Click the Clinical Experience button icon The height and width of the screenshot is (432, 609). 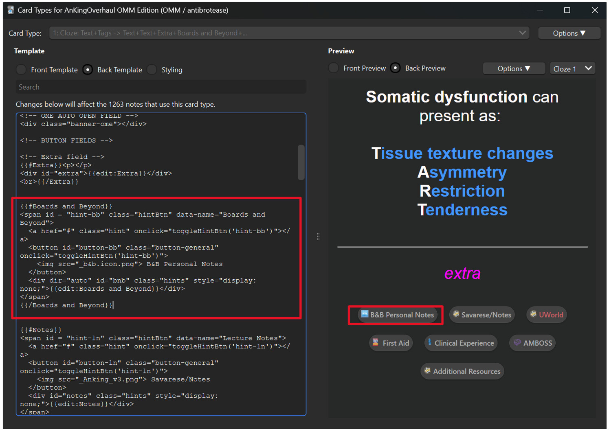point(429,342)
